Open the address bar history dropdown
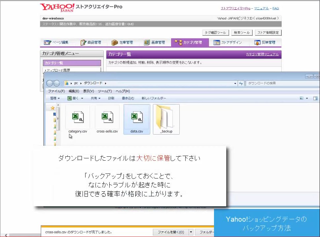Image resolution: width=320 pixels, height=237 pixels. click(x=235, y=83)
